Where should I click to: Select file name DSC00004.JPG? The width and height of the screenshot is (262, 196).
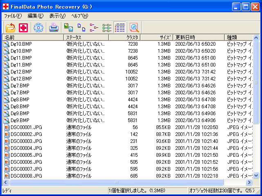pyautogui.click(x=26, y=148)
